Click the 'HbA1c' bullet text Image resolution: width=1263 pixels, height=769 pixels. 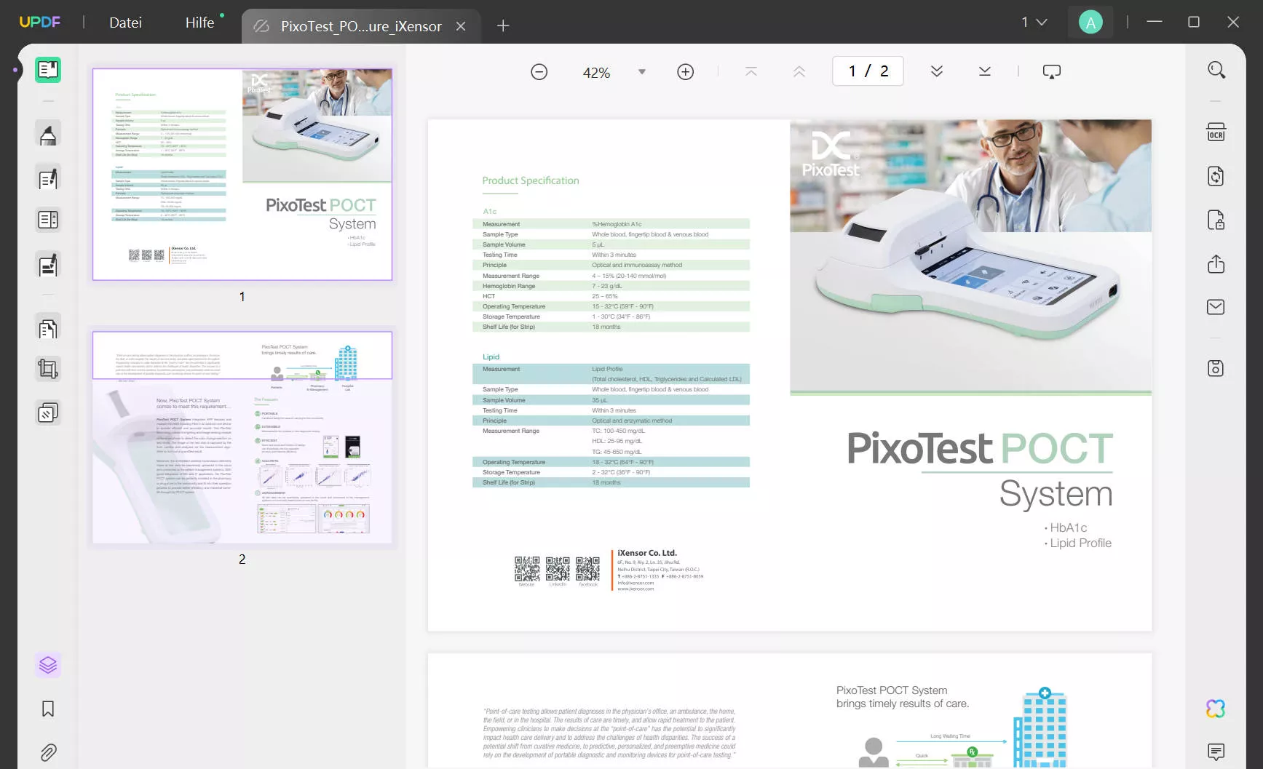tap(1068, 527)
